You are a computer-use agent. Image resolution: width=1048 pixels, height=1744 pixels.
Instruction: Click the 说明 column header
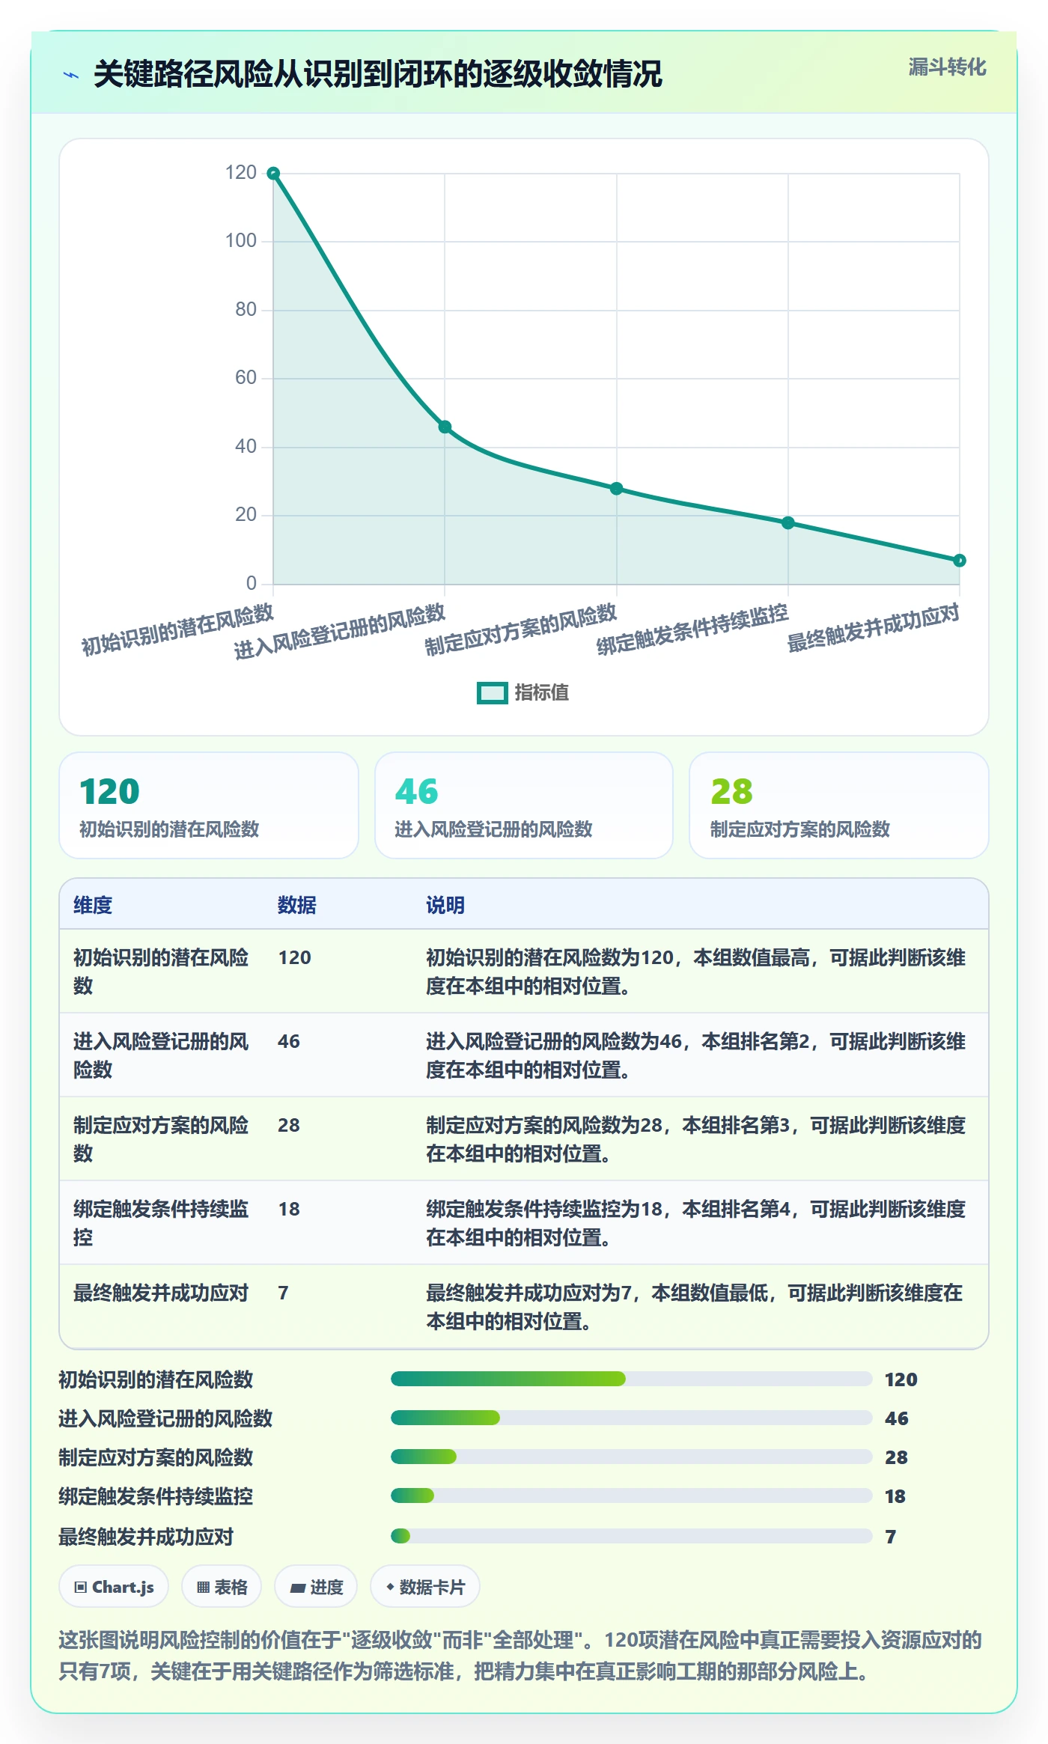445,905
